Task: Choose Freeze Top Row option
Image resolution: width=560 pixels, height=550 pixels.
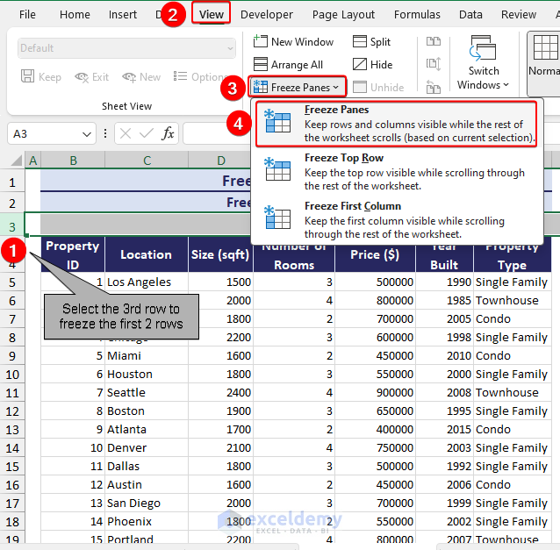Action: pyautogui.click(x=397, y=172)
